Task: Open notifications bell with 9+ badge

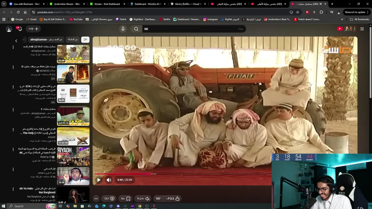Action: point(19,29)
